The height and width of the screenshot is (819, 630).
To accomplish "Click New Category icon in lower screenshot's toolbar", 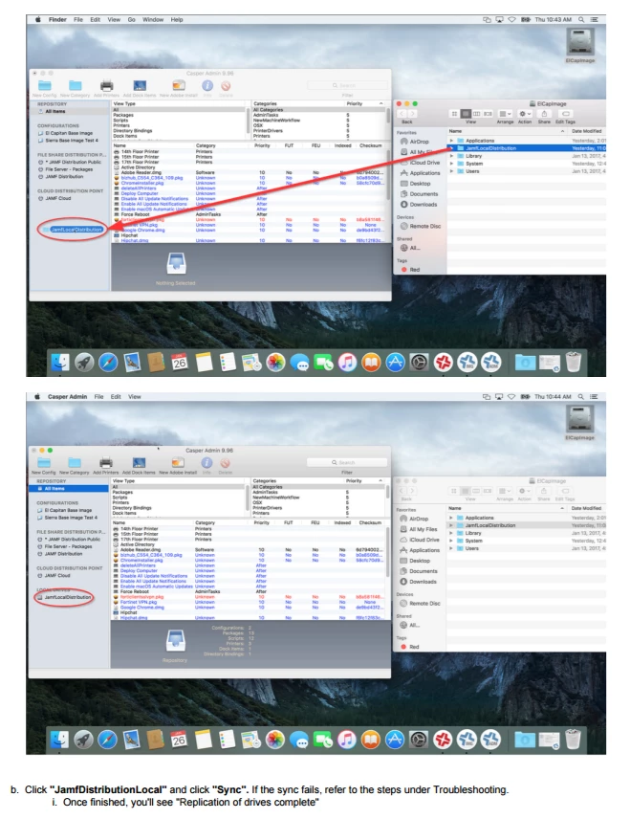I will click(75, 463).
